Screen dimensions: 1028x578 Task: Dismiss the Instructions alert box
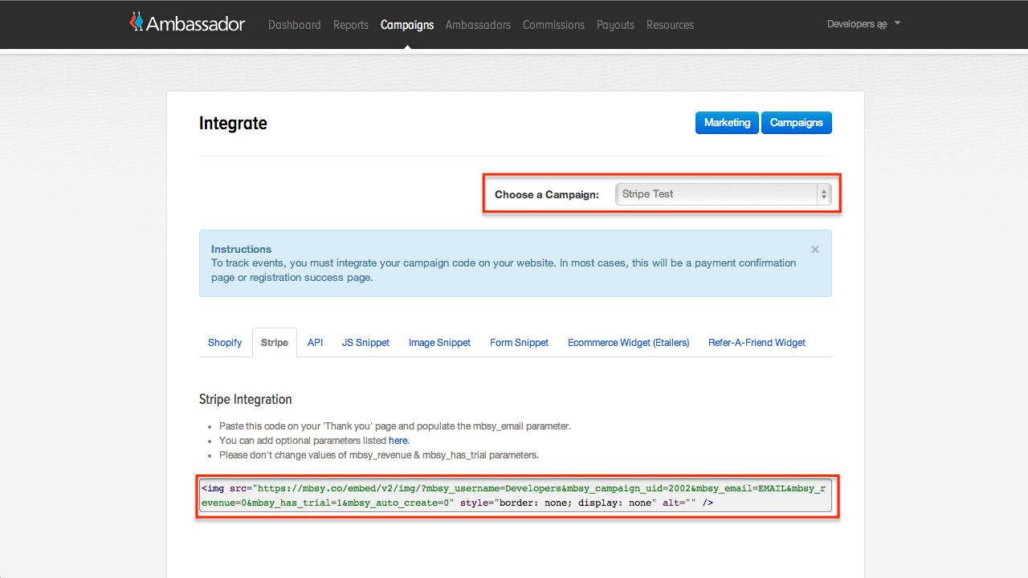[815, 250]
